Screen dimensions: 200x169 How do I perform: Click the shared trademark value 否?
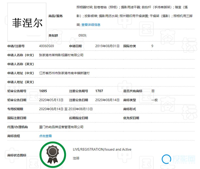pyautogui.click(x=153, y=91)
